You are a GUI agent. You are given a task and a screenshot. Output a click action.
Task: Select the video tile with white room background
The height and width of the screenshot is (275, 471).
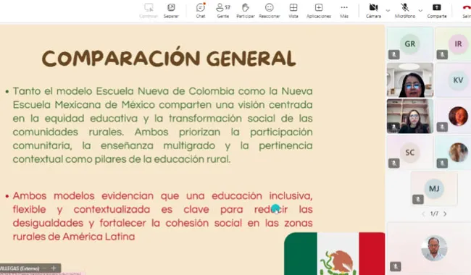point(410,80)
